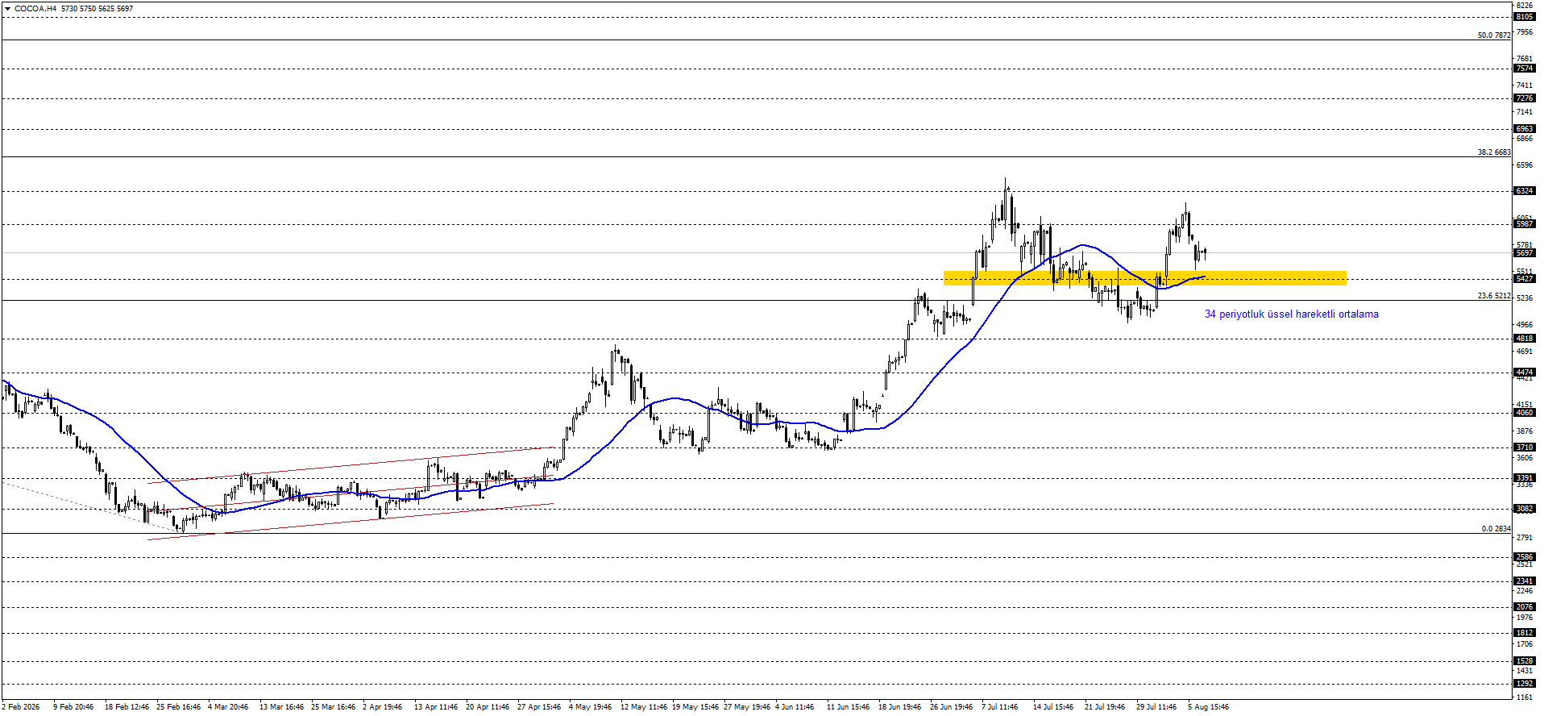Click the 6324 horizontal line price tag

[x=1525, y=191]
